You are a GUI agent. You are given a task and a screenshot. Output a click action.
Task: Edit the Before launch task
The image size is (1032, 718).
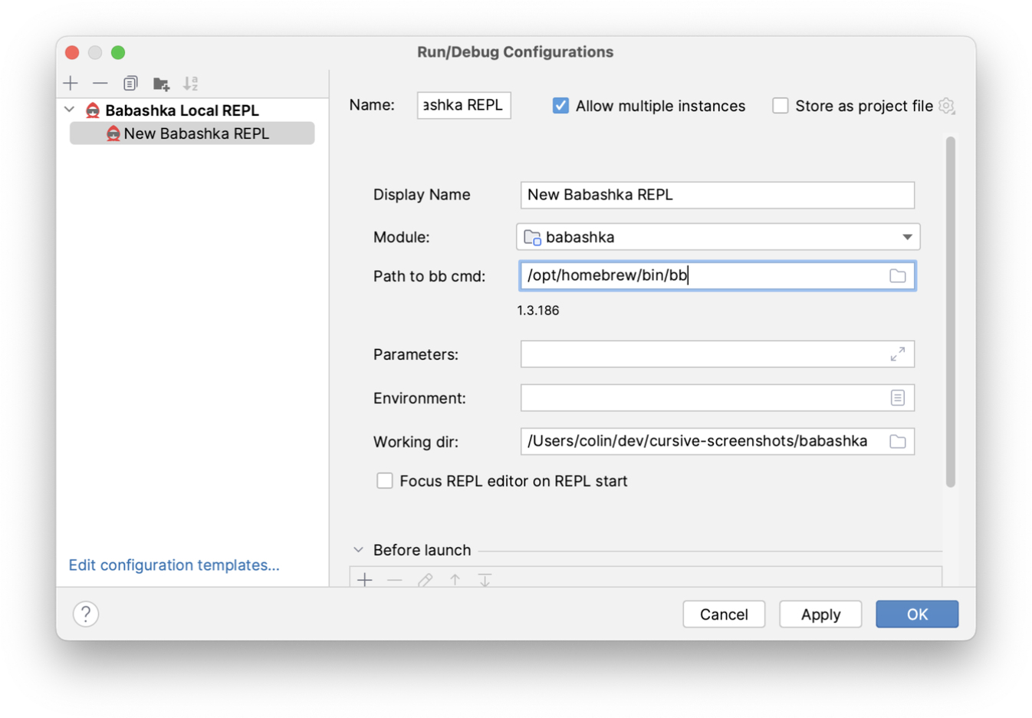click(425, 580)
